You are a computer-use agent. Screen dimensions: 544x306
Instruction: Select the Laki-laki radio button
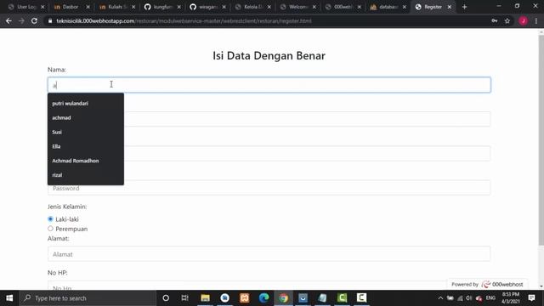coord(50,219)
